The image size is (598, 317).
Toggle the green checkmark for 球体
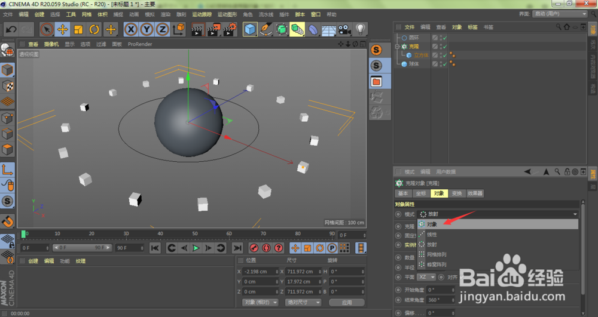point(444,64)
